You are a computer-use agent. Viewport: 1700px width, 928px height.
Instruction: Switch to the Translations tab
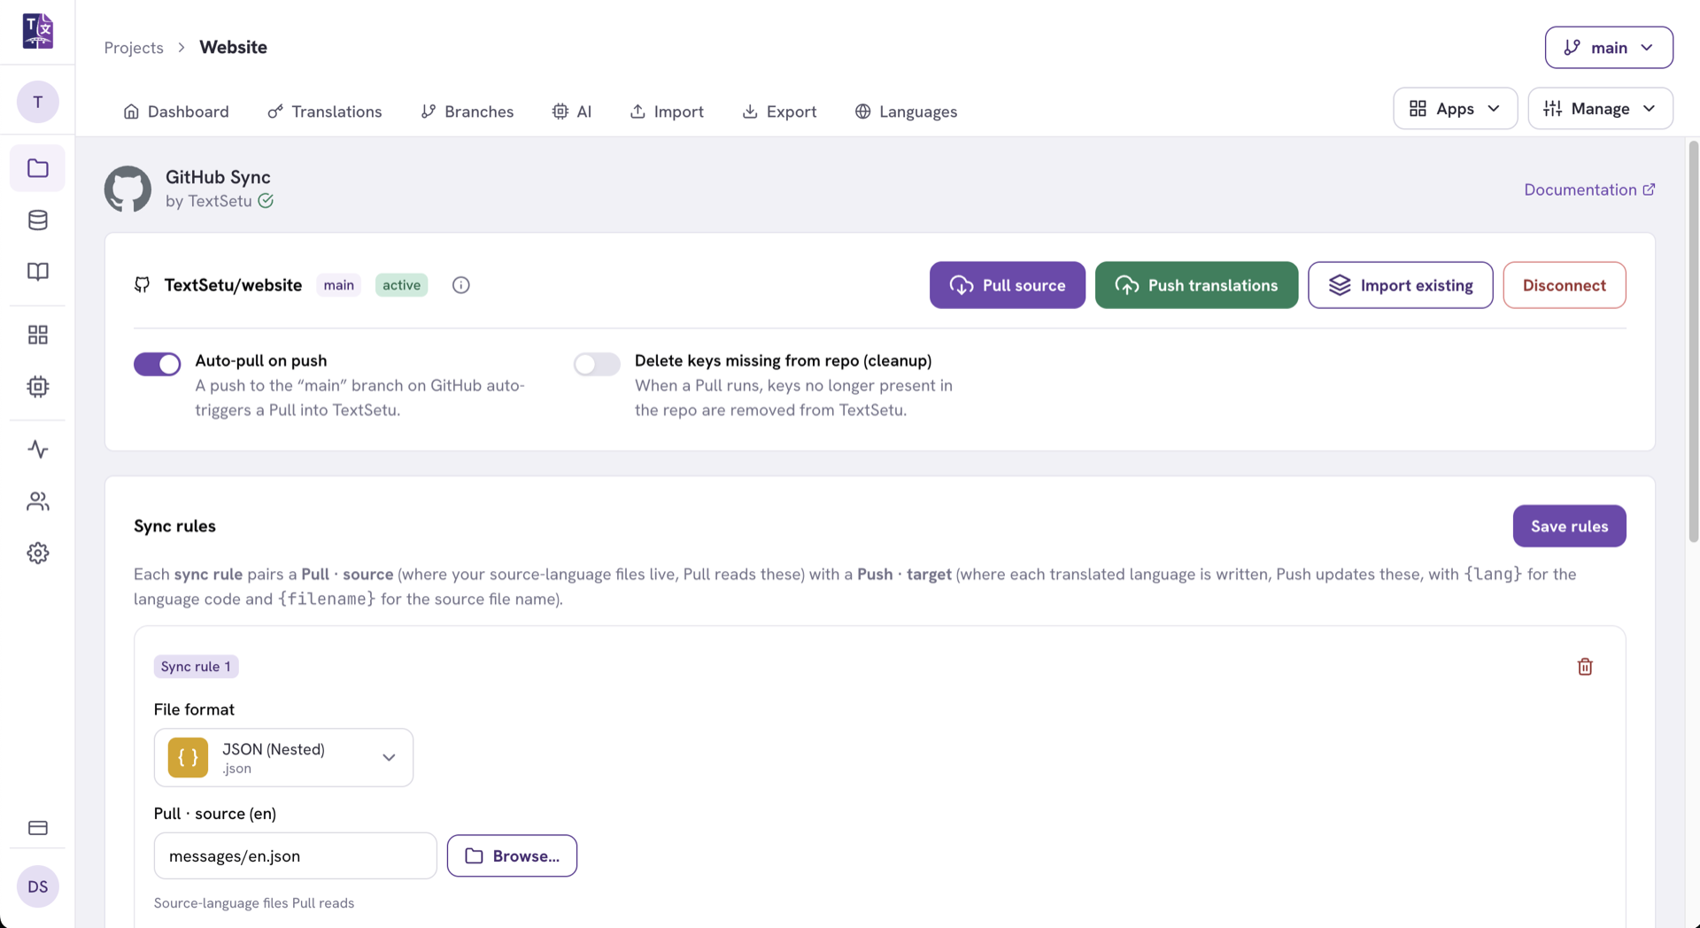(x=325, y=112)
